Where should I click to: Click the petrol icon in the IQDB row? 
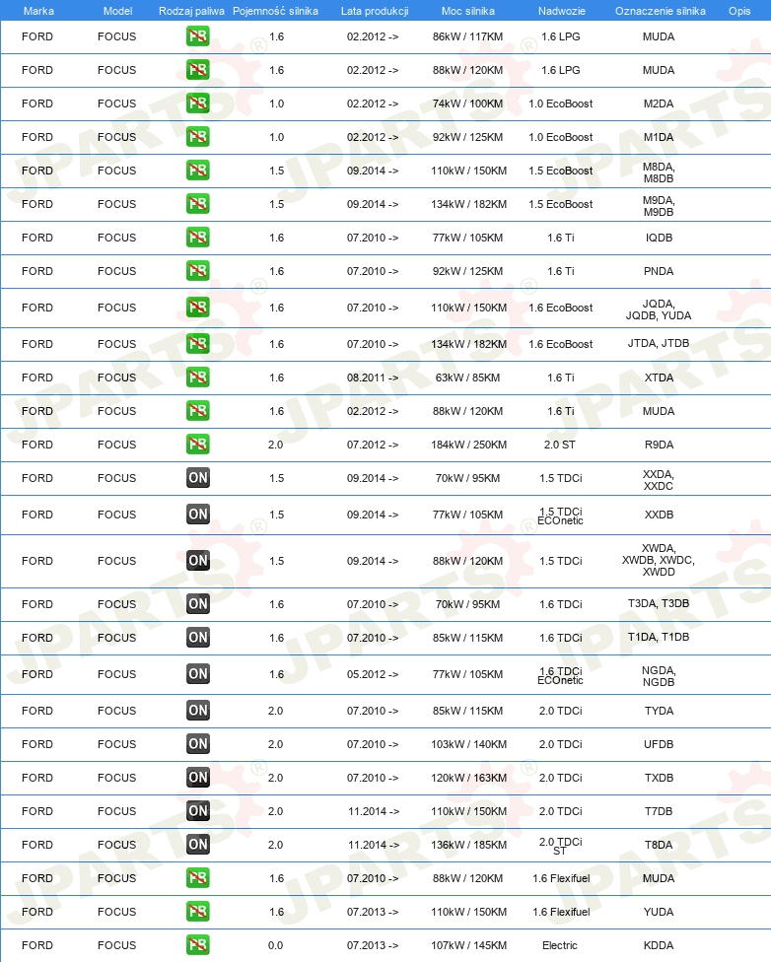point(197,238)
